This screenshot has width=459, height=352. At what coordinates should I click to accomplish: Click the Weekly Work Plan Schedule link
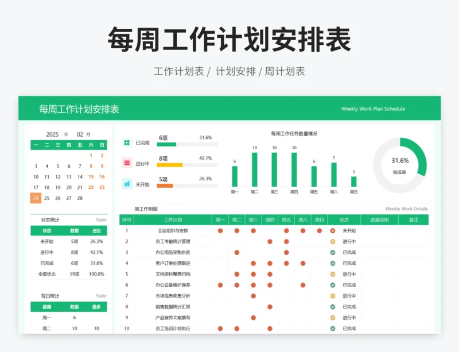(374, 109)
